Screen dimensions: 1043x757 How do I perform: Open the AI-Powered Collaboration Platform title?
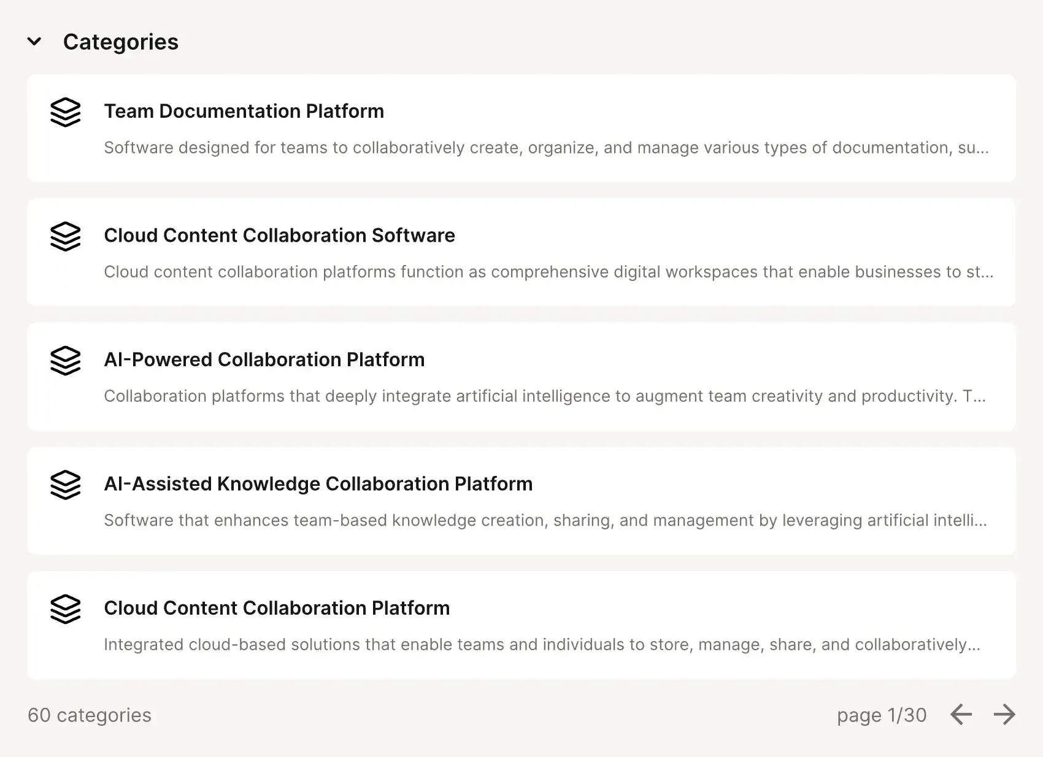[264, 359]
